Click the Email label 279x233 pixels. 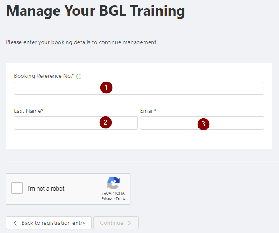(148, 111)
